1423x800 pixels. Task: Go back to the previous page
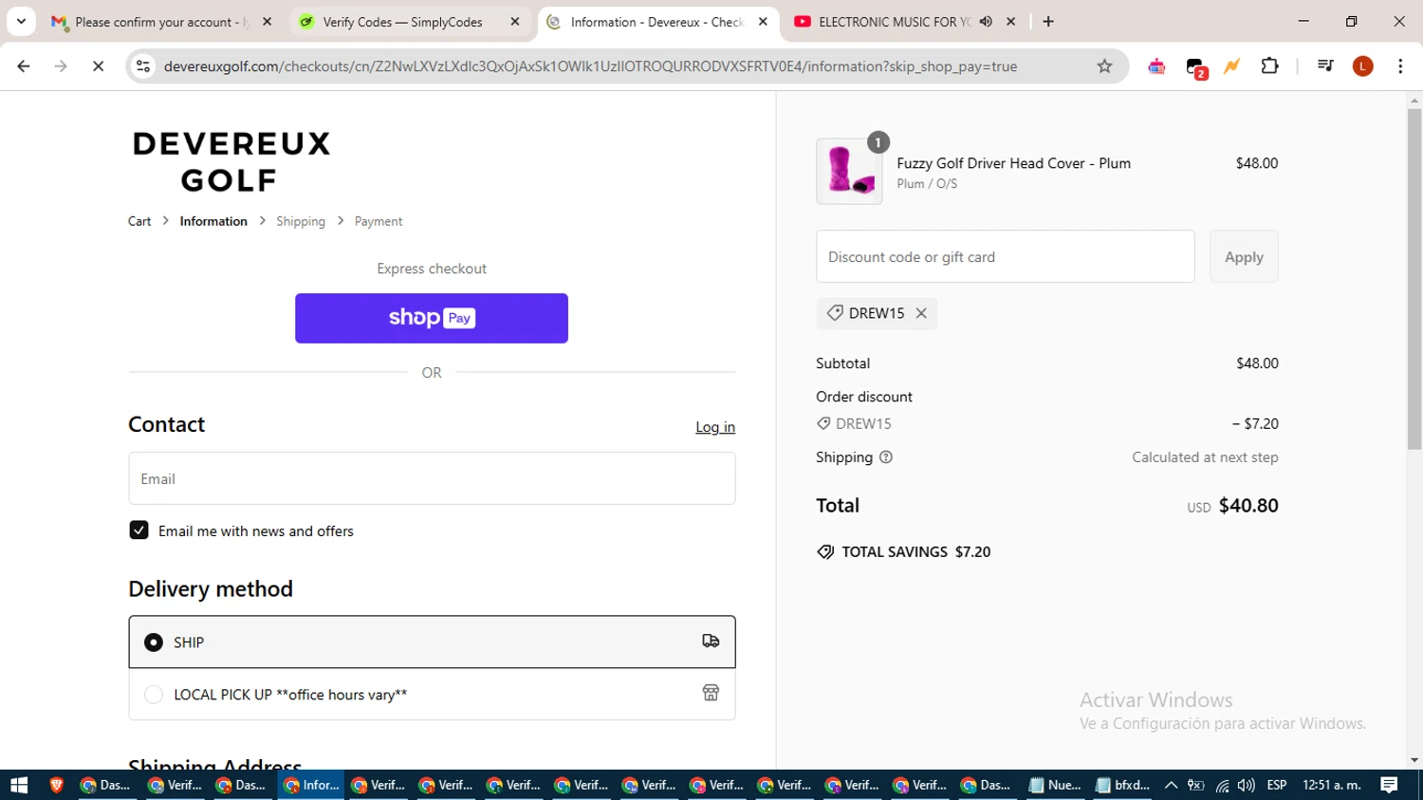pyautogui.click(x=24, y=66)
